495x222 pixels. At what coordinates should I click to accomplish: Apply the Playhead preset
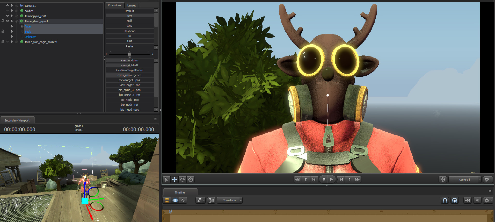(x=130, y=31)
